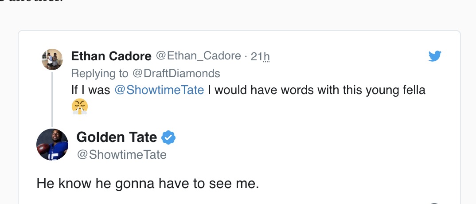Open the @Ethan_Cadore handle link
This screenshot has width=476, height=204.
[x=198, y=56]
